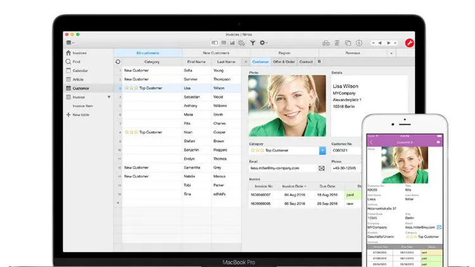Select the Tina sdfddfs row
475x267 pixels.
pos(178,194)
